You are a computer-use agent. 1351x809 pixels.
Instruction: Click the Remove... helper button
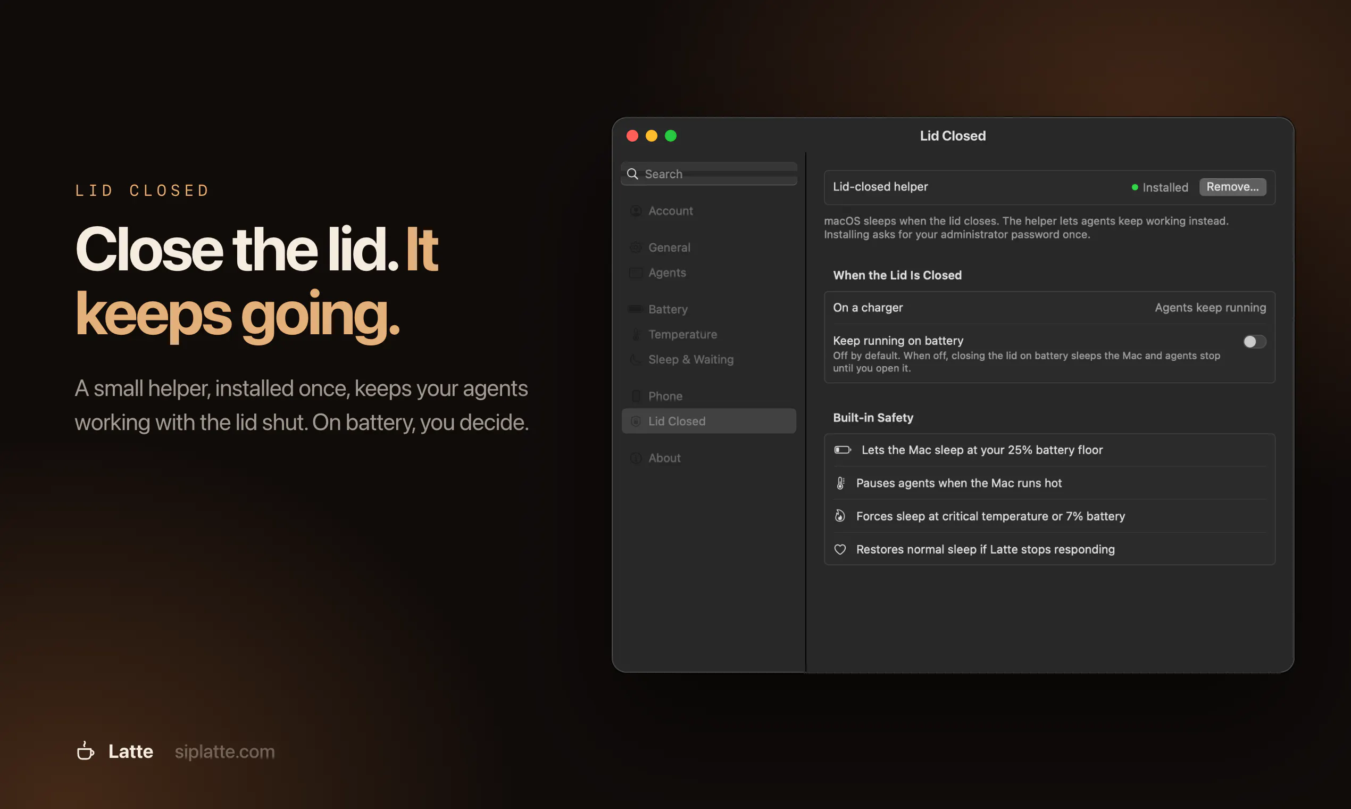(x=1232, y=187)
